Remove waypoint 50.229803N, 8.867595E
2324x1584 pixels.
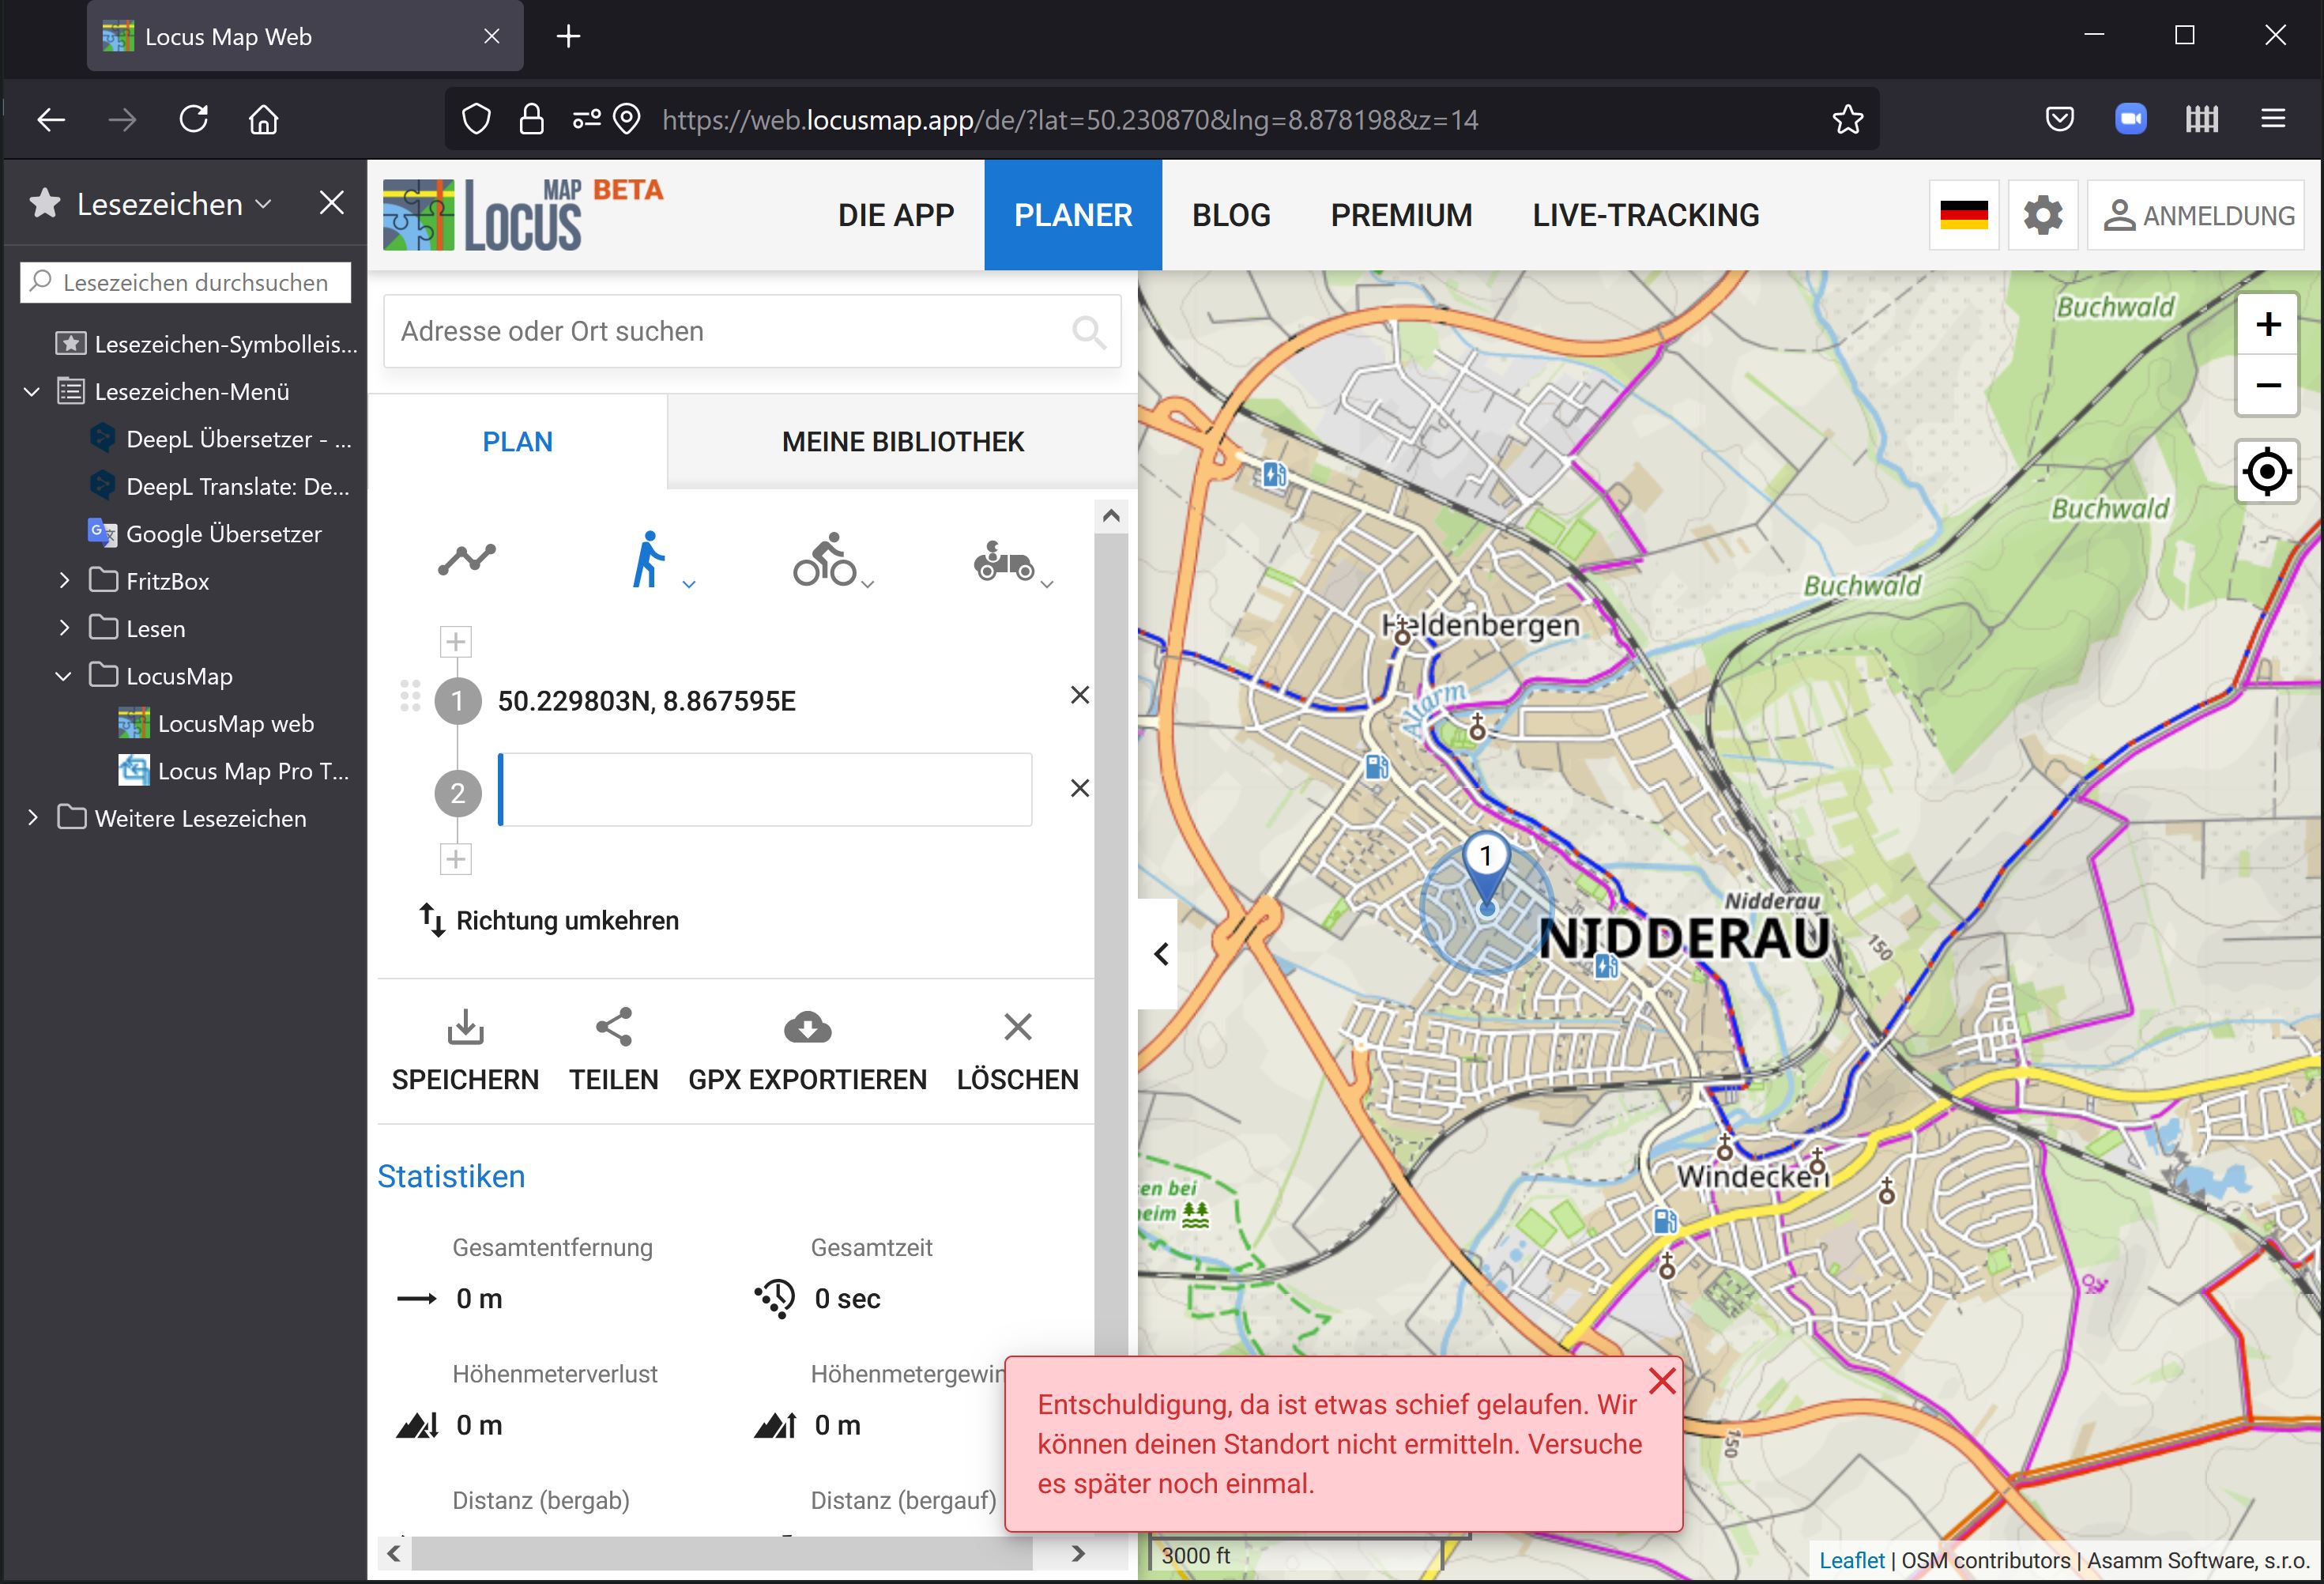tap(1080, 695)
